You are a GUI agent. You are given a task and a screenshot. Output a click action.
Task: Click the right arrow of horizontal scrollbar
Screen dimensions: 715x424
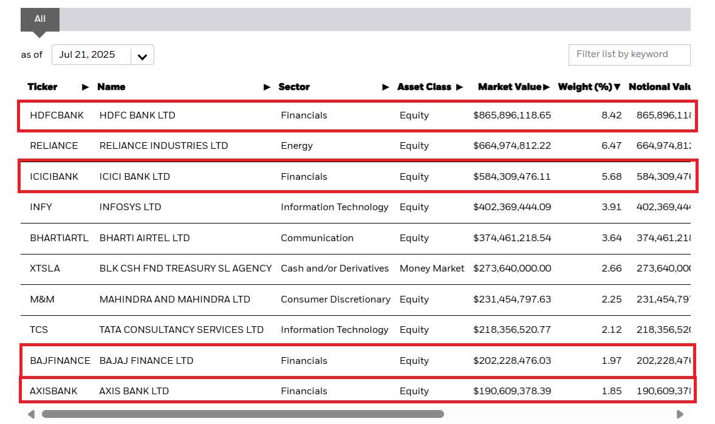[680, 414]
